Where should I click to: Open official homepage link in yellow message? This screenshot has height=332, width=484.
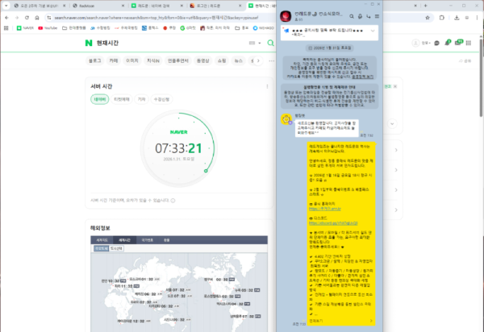point(325,209)
